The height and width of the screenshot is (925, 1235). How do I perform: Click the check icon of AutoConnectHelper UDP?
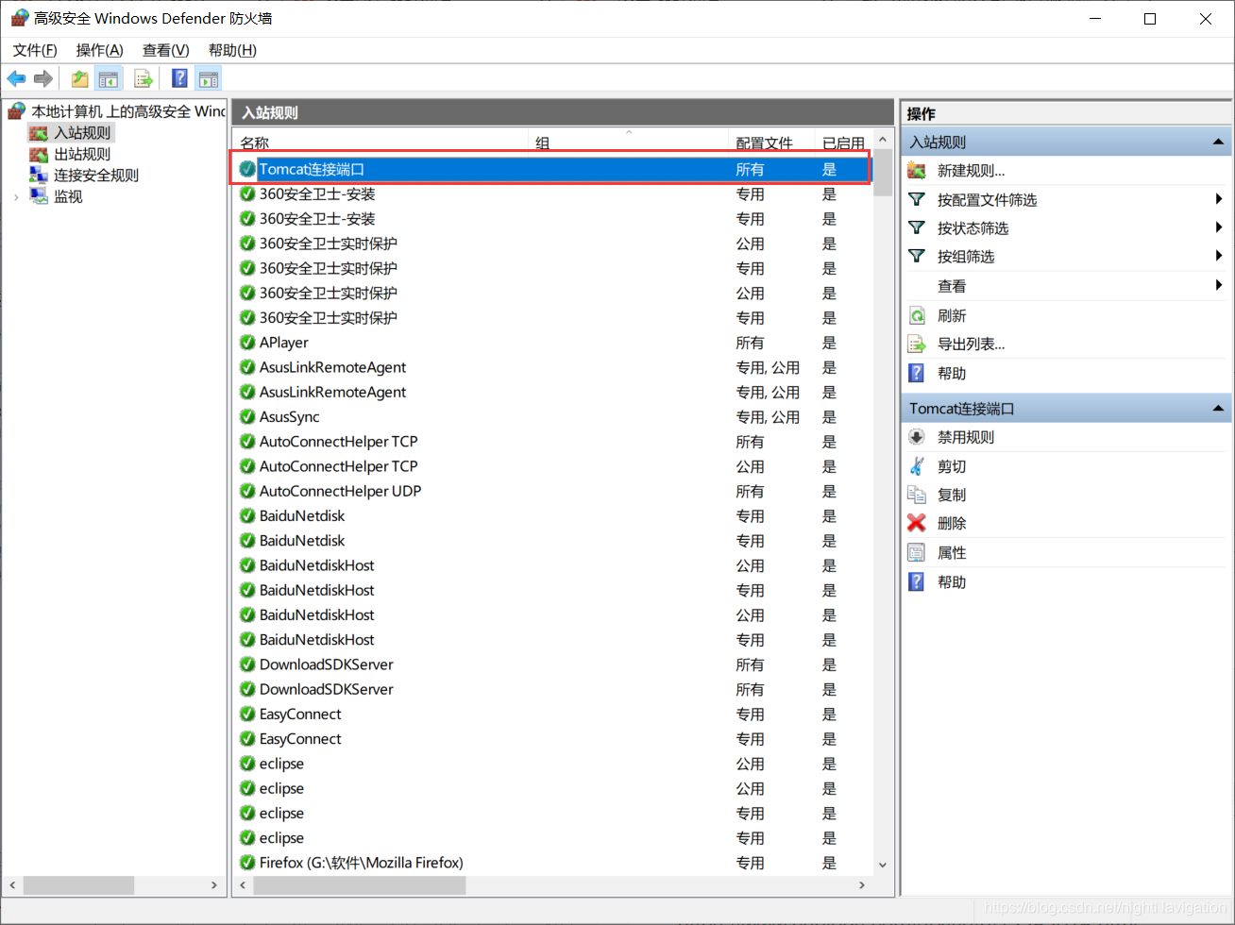pos(247,491)
